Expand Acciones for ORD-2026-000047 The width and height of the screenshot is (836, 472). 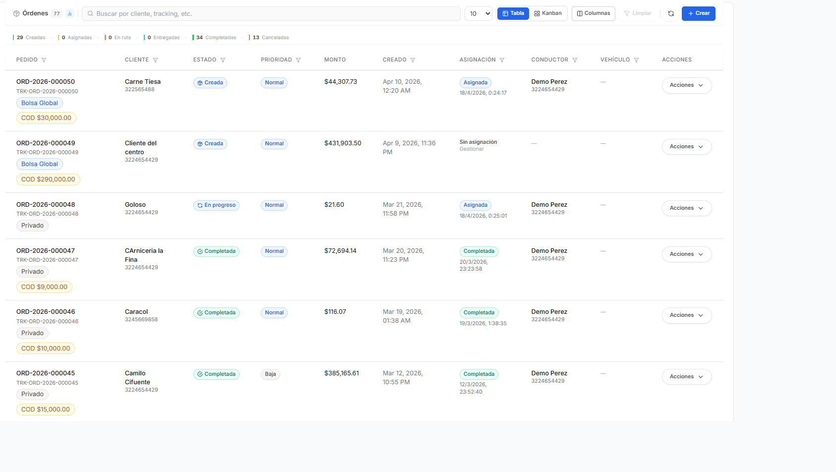tap(687, 254)
